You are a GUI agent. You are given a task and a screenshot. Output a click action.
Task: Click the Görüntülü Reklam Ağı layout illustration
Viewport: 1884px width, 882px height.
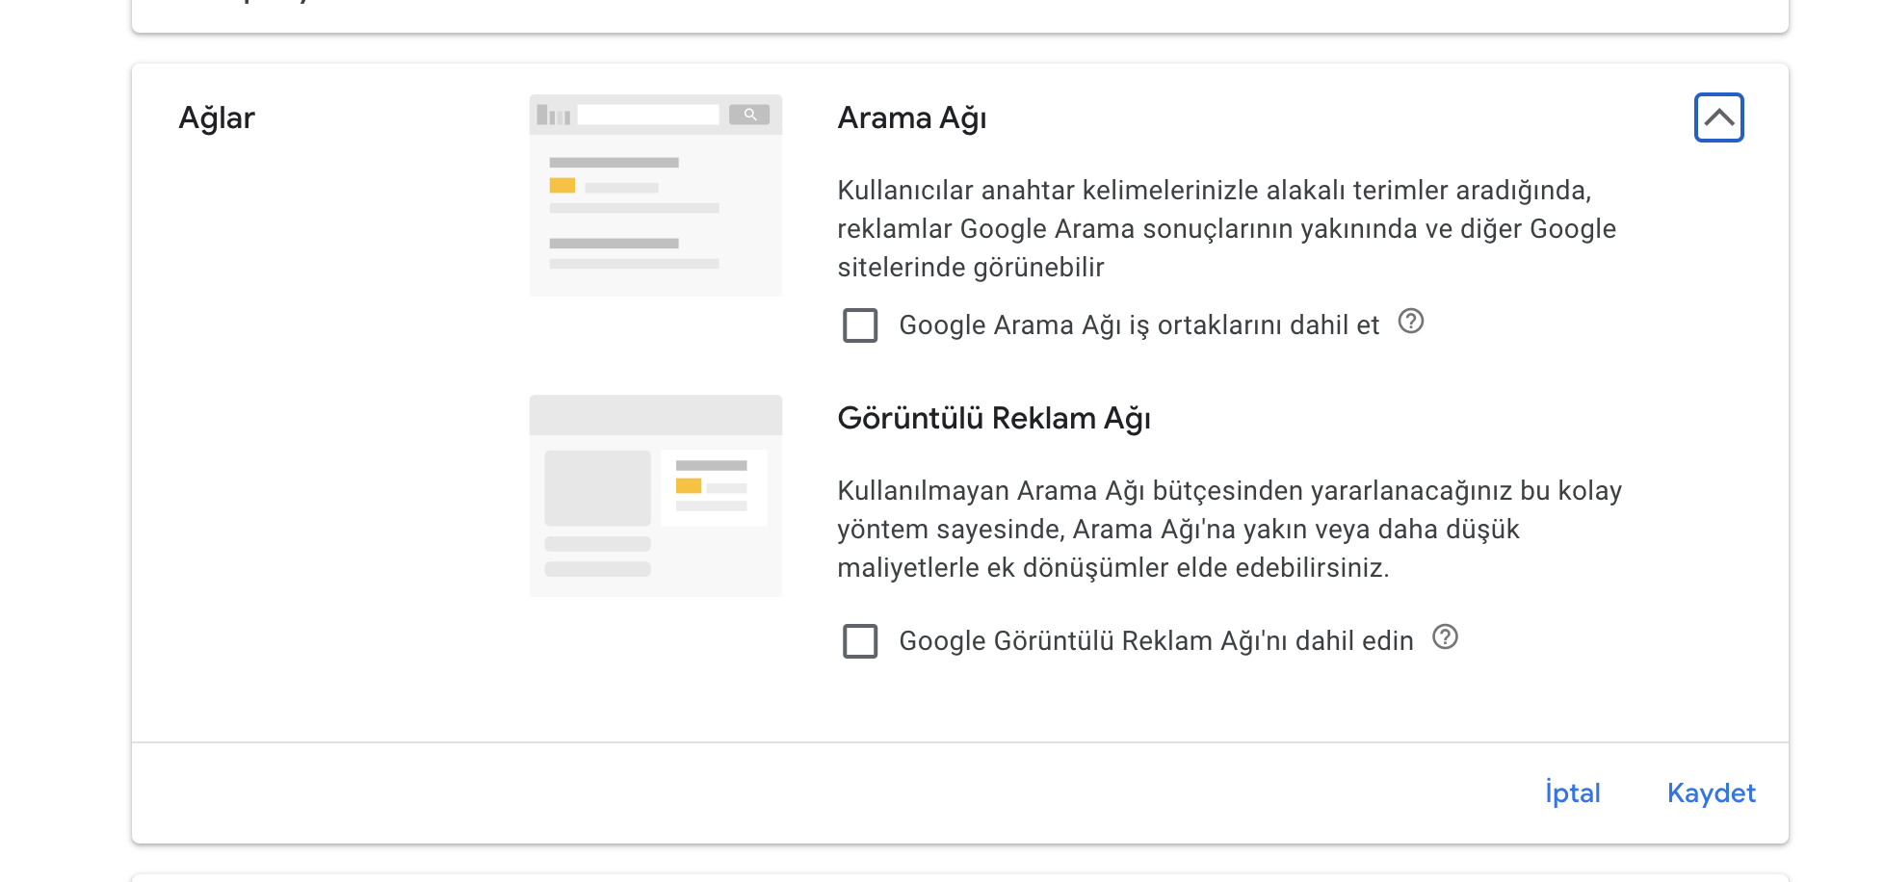tap(656, 496)
